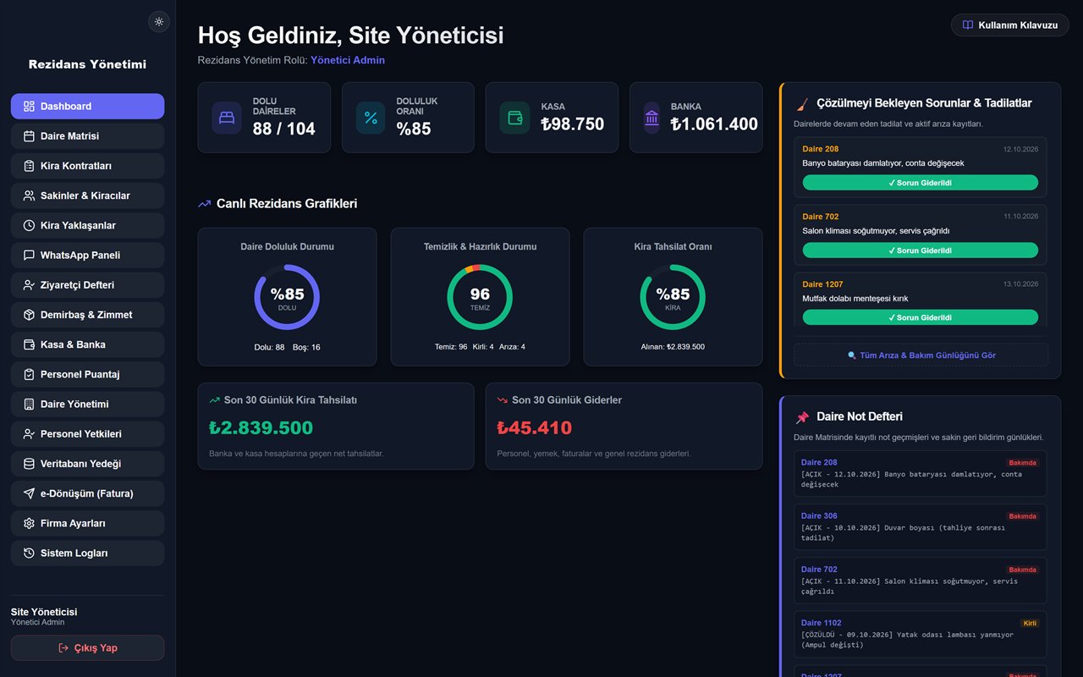1083x677 pixels.
Task: Open Tüm Arıza & Bakım Günlüğünü Gör
Action: click(x=921, y=355)
